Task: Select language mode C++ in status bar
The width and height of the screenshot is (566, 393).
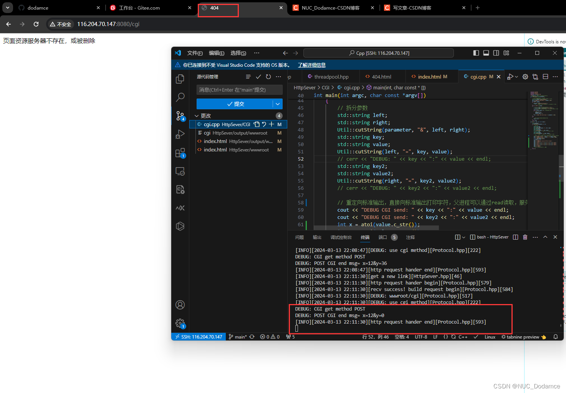Action: coord(463,337)
